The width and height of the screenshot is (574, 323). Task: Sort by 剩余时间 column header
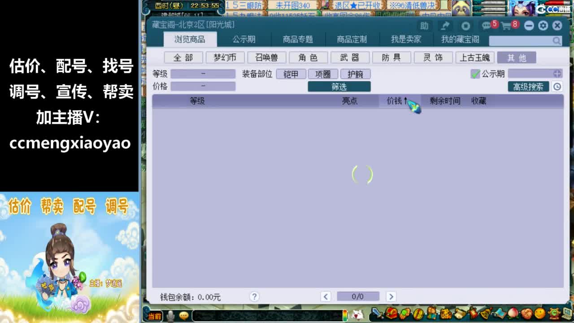coord(445,101)
